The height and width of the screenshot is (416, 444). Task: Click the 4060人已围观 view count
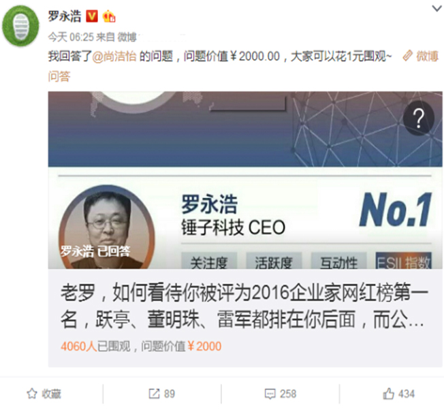(x=95, y=347)
